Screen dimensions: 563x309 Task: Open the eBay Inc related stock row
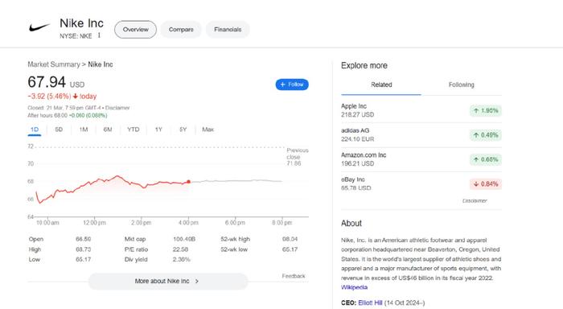(x=421, y=183)
